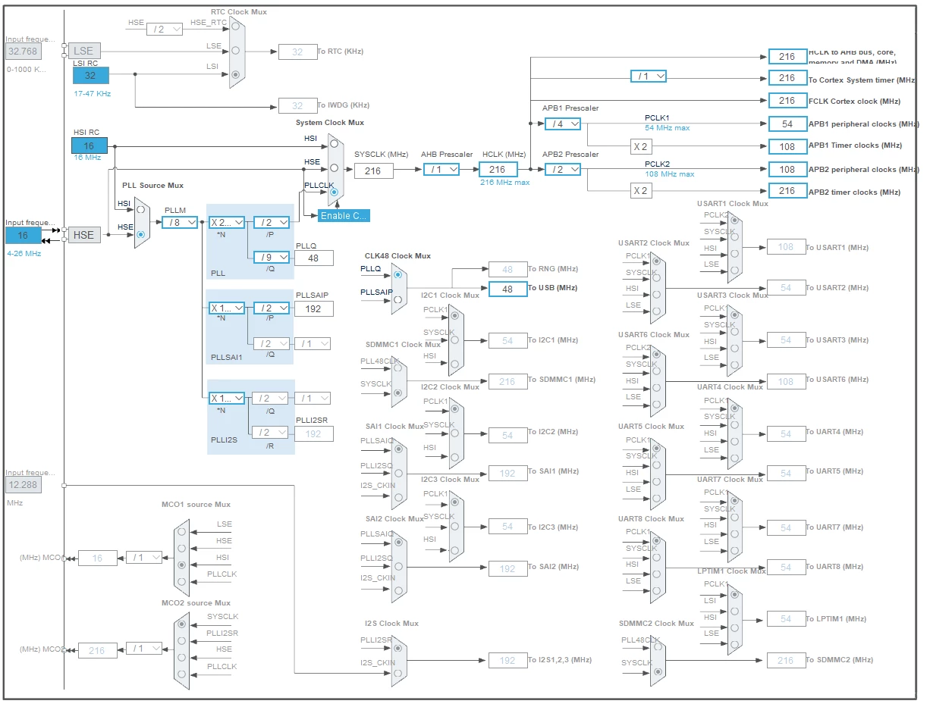Open main PLL /Q /9 divider dropdown
This screenshot has height=707, width=930.
click(x=272, y=257)
